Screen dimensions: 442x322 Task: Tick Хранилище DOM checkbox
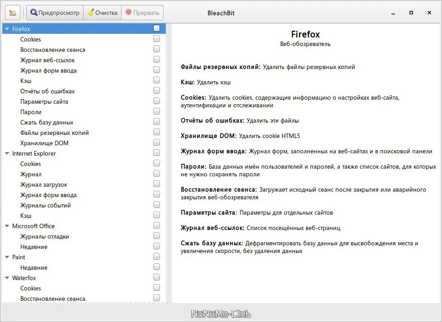(156, 143)
